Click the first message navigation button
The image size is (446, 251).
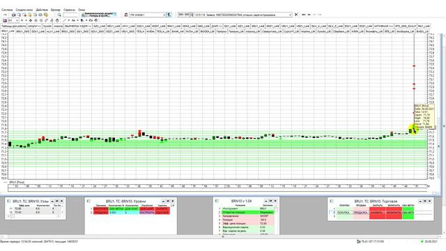coord(304,15)
